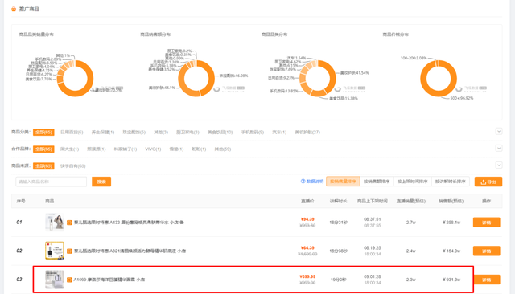This screenshot has height=294, width=515.
Task: Filter brand by 周大生(1)
Action: coord(70,149)
